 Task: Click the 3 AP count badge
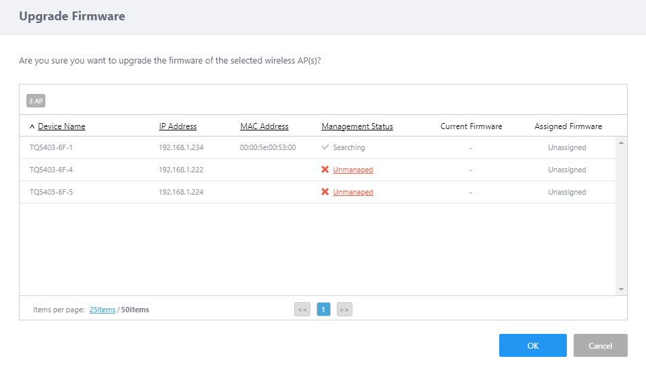click(x=35, y=101)
